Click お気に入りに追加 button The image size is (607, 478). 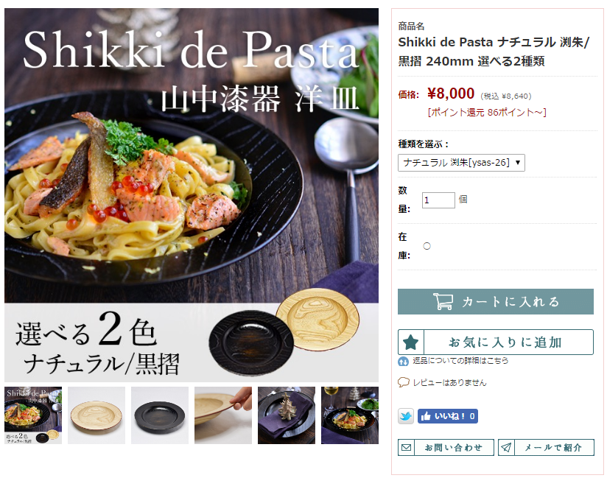coord(496,342)
